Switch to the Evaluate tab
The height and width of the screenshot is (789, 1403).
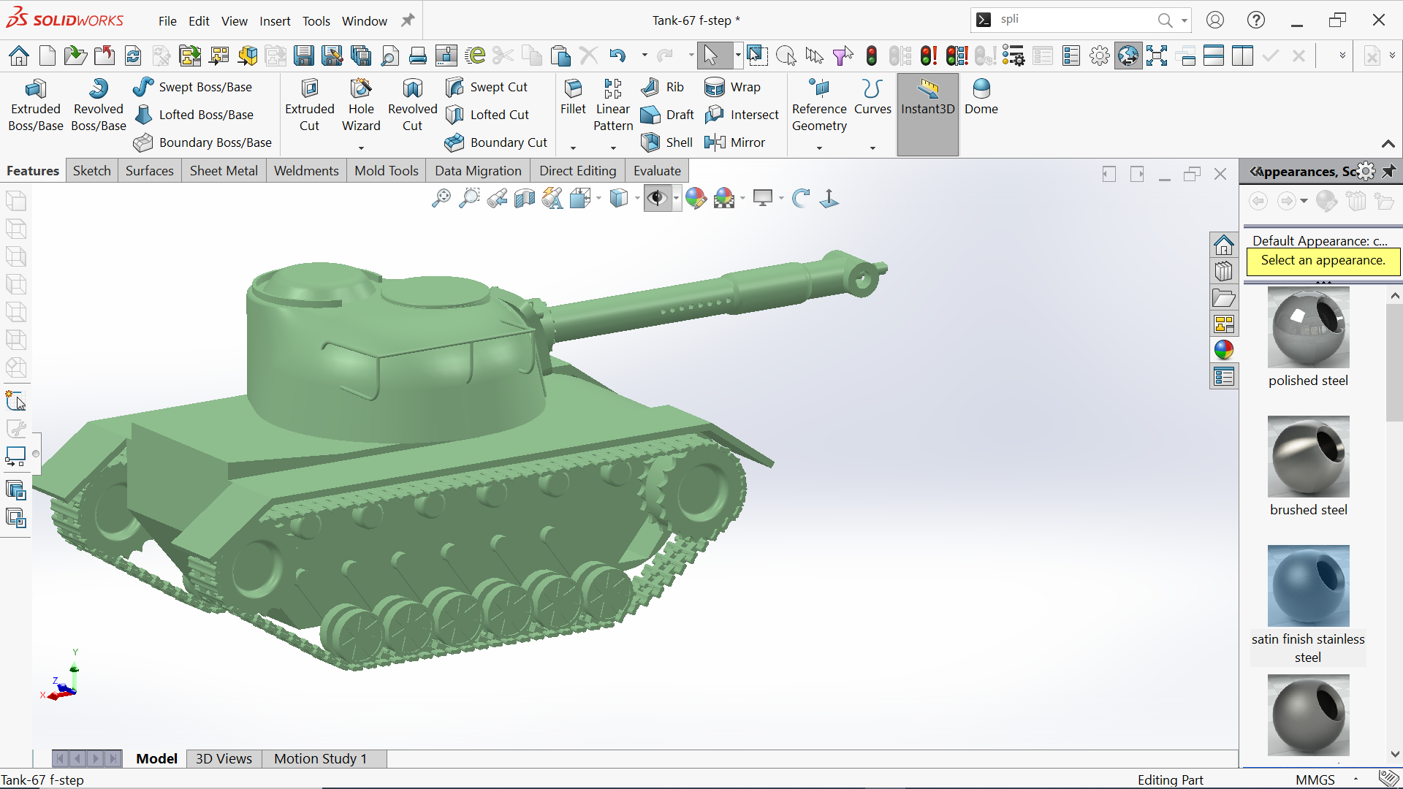point(656,171)
